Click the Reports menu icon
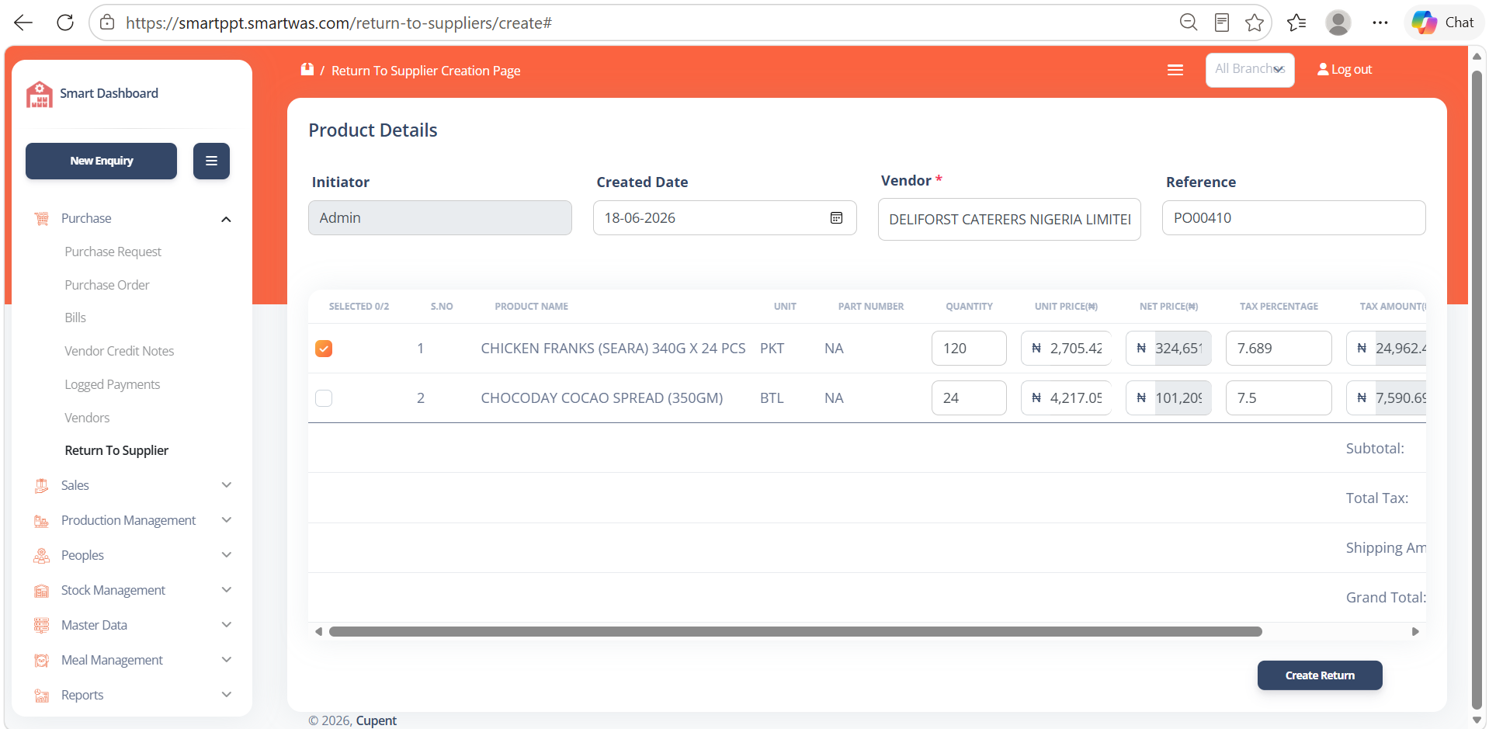The width and height of the screenshot is (1489, 729). (x=42, y=696)
